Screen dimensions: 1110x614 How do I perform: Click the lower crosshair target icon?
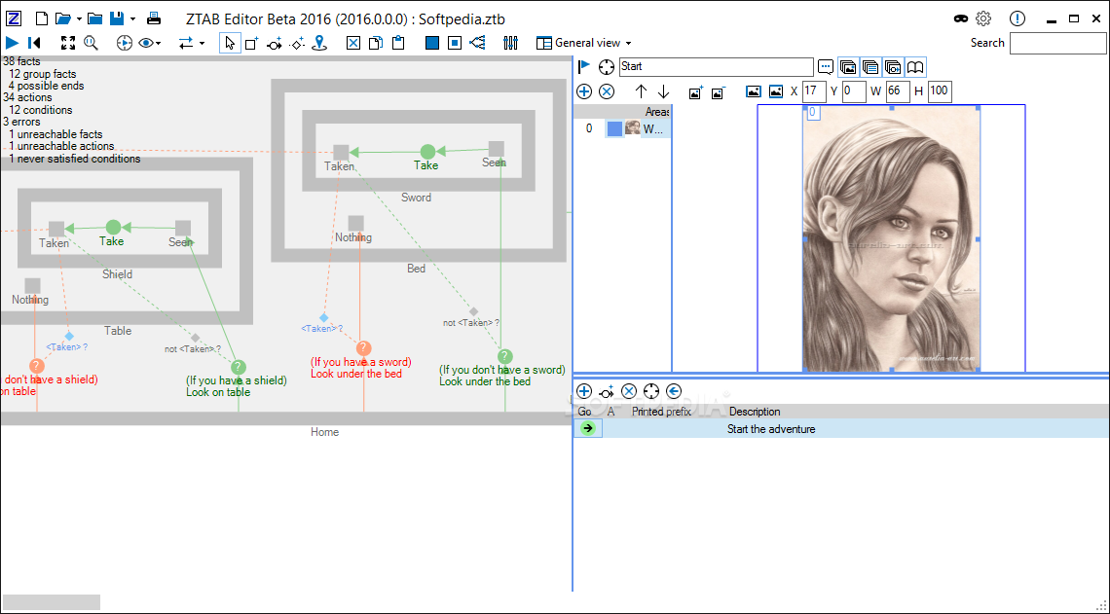651,391
